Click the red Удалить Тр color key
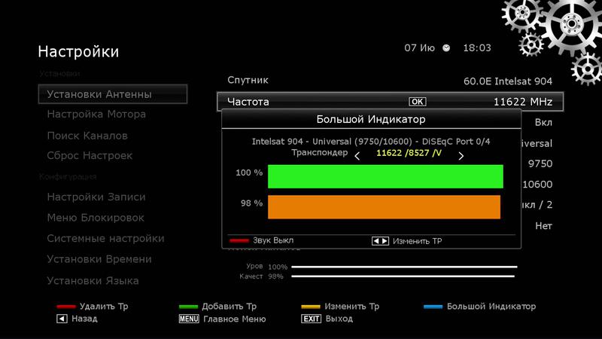 click(x=66, y=307)
